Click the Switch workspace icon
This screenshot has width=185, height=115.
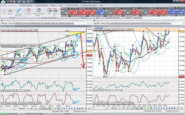[28, 10]
